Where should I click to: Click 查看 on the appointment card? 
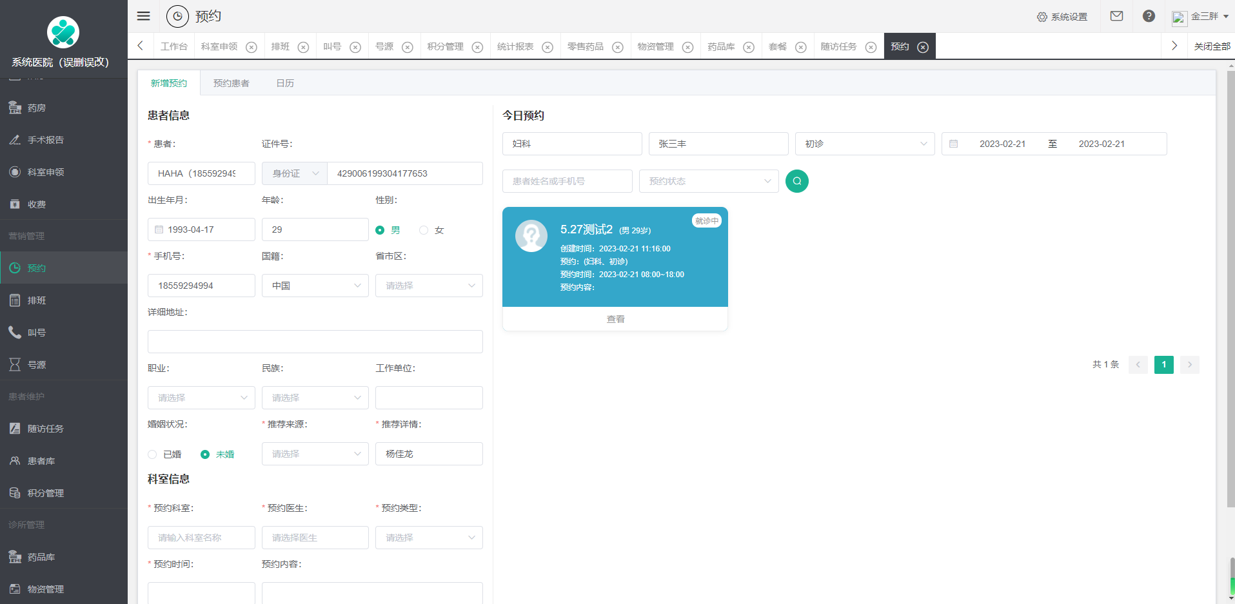(x=615, y=319)
